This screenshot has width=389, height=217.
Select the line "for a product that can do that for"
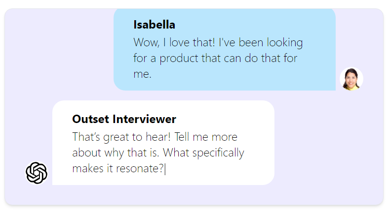coord(215,59)
